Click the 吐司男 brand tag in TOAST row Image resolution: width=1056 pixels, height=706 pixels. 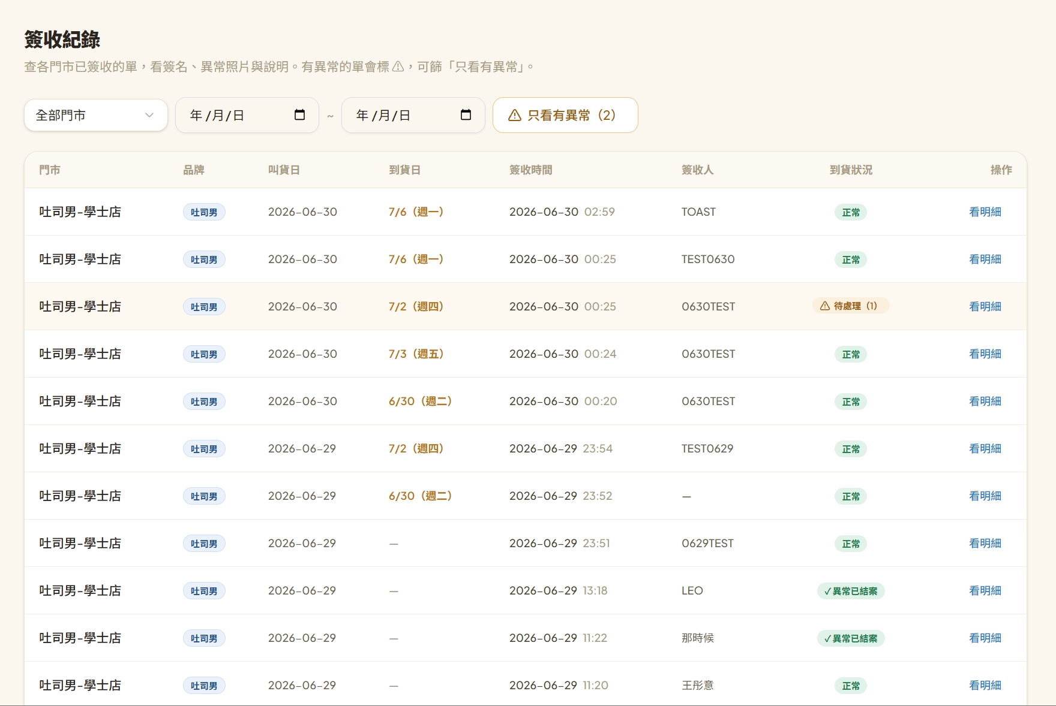click(x=204, y=212)
